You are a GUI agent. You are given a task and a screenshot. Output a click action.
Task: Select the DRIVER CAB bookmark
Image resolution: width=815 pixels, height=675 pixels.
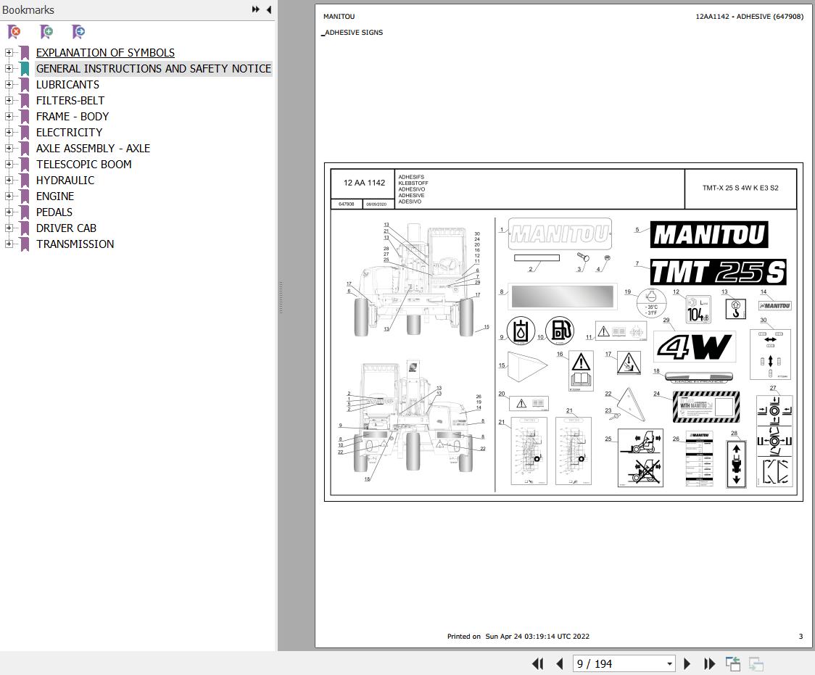(66, 228)
